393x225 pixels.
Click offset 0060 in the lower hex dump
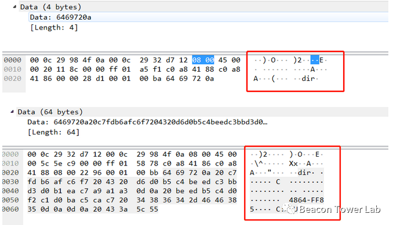point(10,209)
